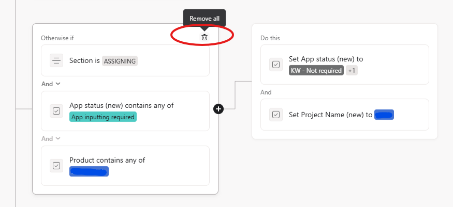
Task: Click the App status condition checkbox icon
Action: [x=56, y=110]
